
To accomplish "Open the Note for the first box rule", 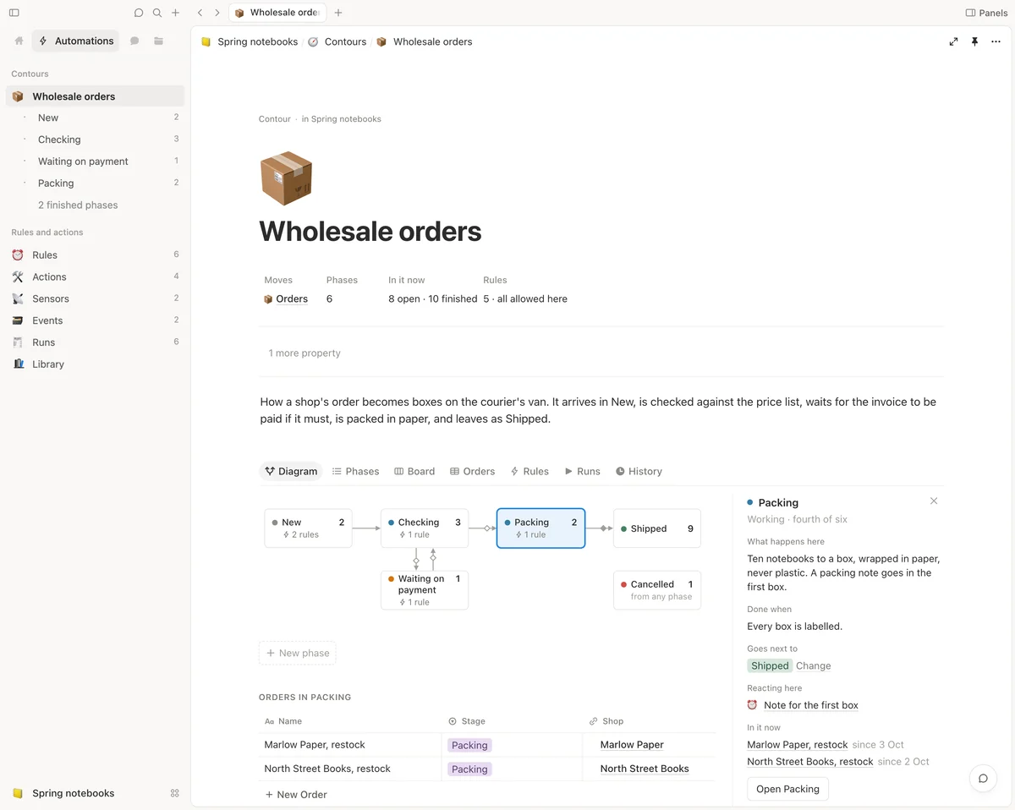I will coord(811,705).
